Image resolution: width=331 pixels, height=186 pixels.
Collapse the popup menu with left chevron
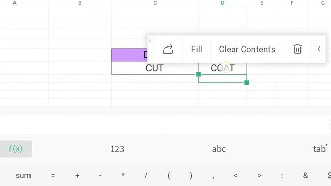[x=319, y=49]
